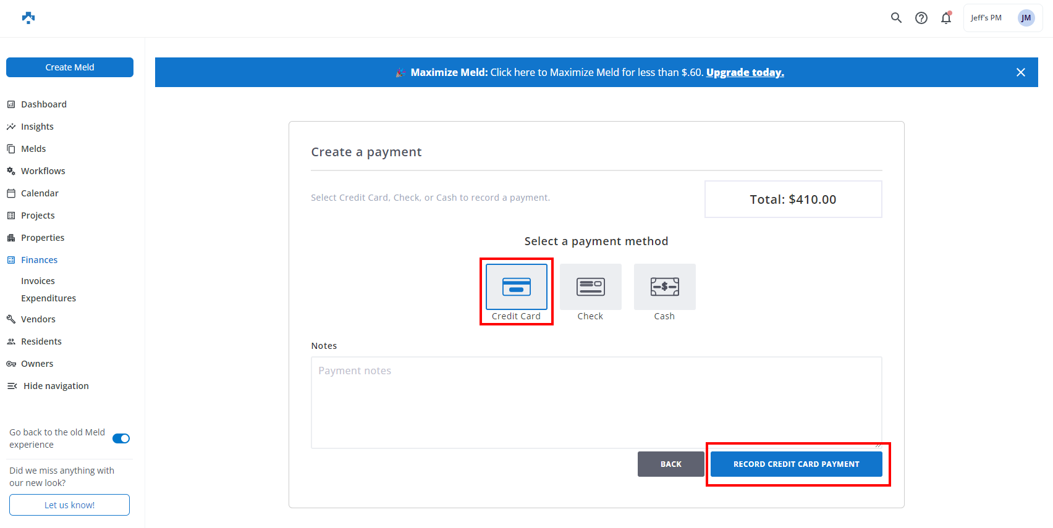
Task: Click the help question mark icon
Action: click(921, 18)
